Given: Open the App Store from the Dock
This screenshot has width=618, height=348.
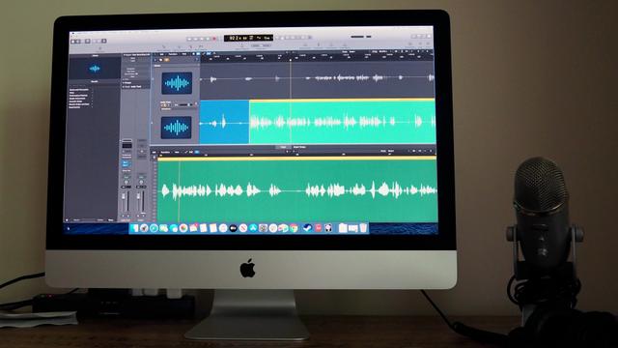Looking at the screenshot, I should pyautogui.click(x=253, y=228).
